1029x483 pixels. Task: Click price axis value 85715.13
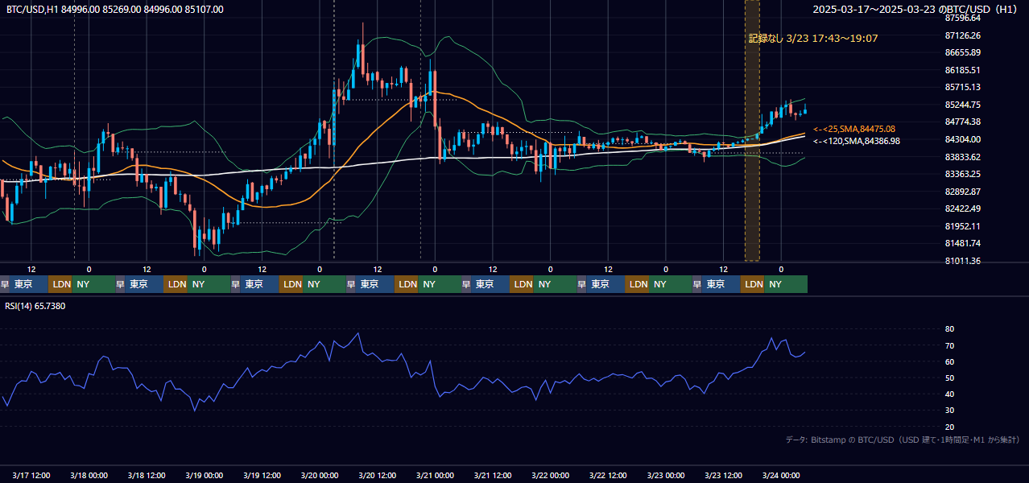point(963,87)
